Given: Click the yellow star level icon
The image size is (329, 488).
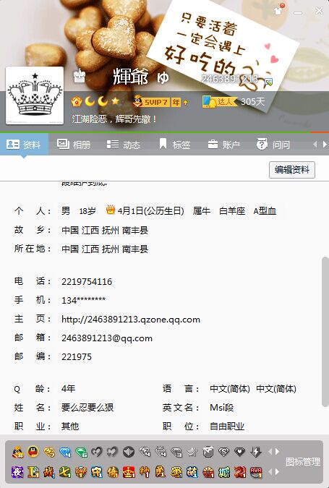Looking at the screenshot, I should [116, 100].
